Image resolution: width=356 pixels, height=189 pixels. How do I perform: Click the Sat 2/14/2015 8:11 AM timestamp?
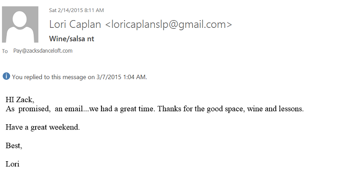click(76, 10)
